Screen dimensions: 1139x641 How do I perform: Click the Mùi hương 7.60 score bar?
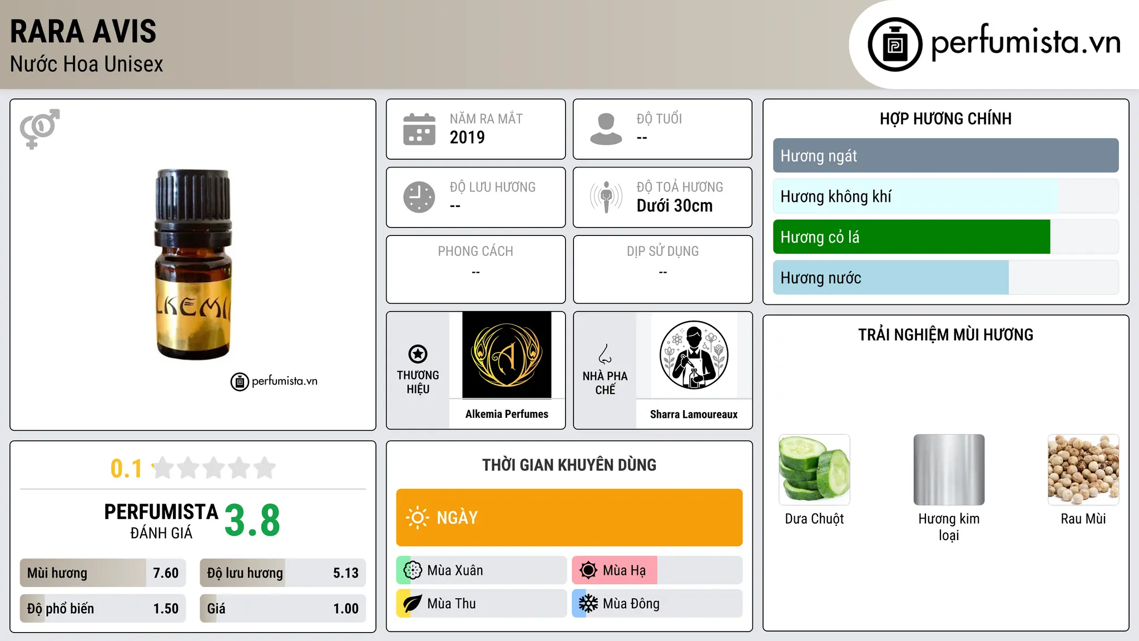pos(103,573)
